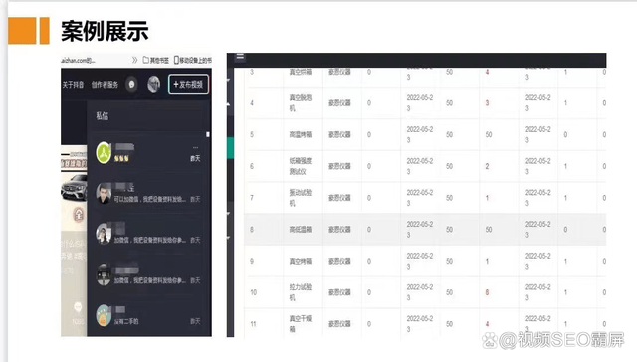Open the three-dot menu on first message

click(195, 147)
